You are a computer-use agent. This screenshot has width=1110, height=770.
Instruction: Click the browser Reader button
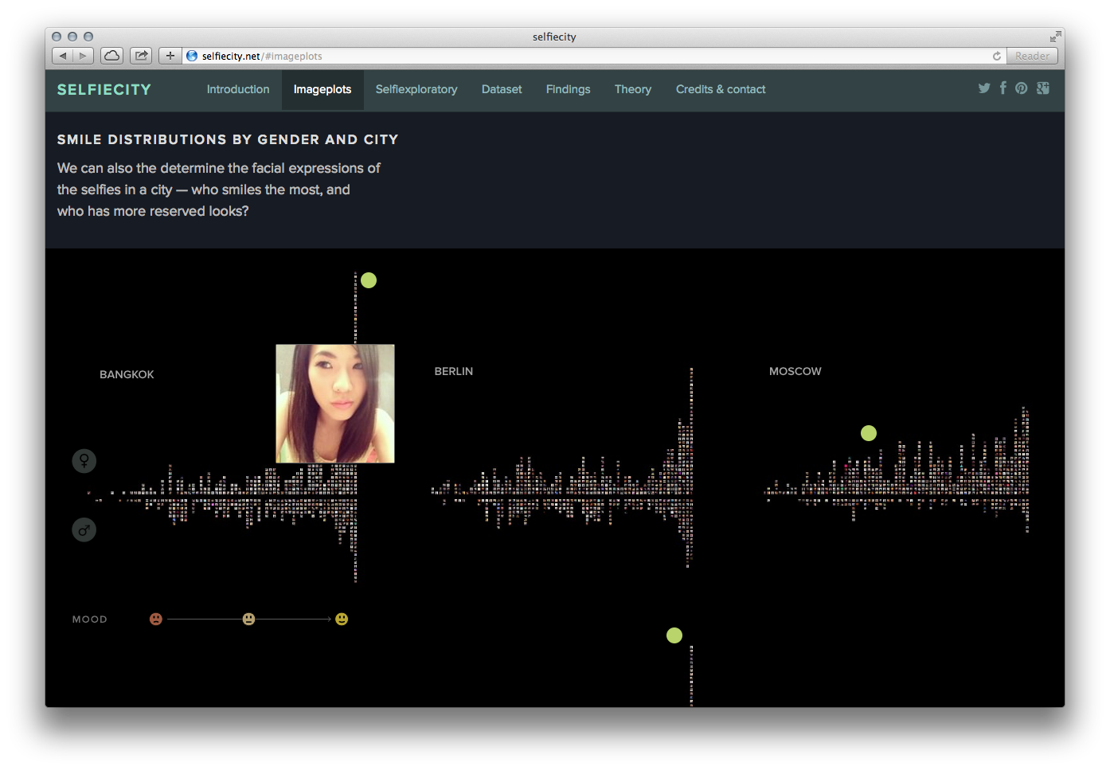1032,56
